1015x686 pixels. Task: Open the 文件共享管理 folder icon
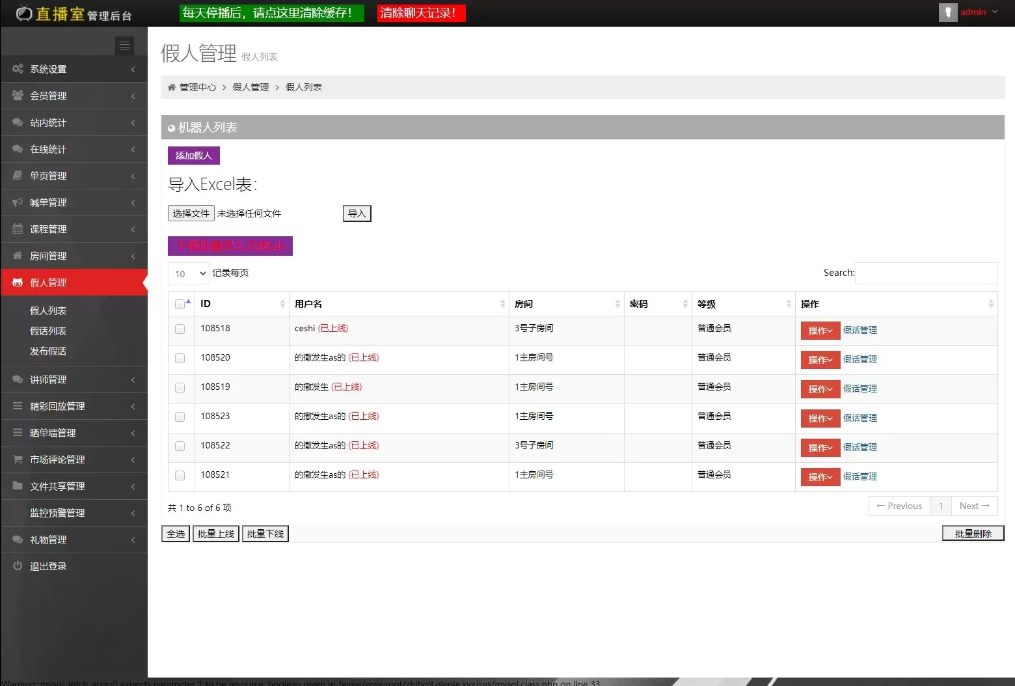pyautogui.click(x=18, y=486)
